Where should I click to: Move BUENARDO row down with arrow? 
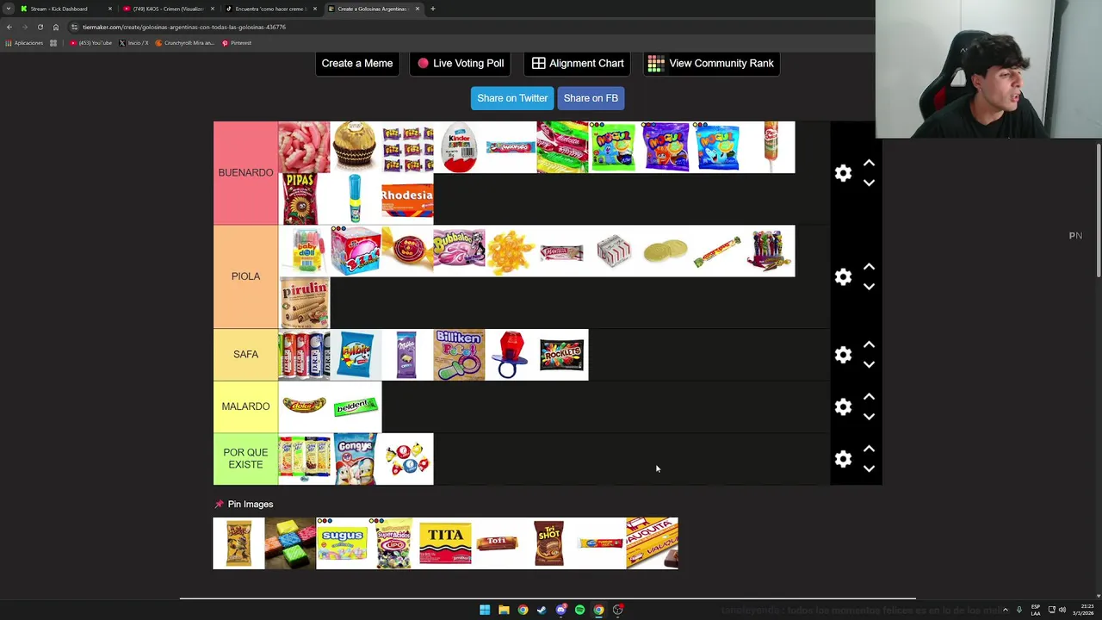tap(869, 183)
